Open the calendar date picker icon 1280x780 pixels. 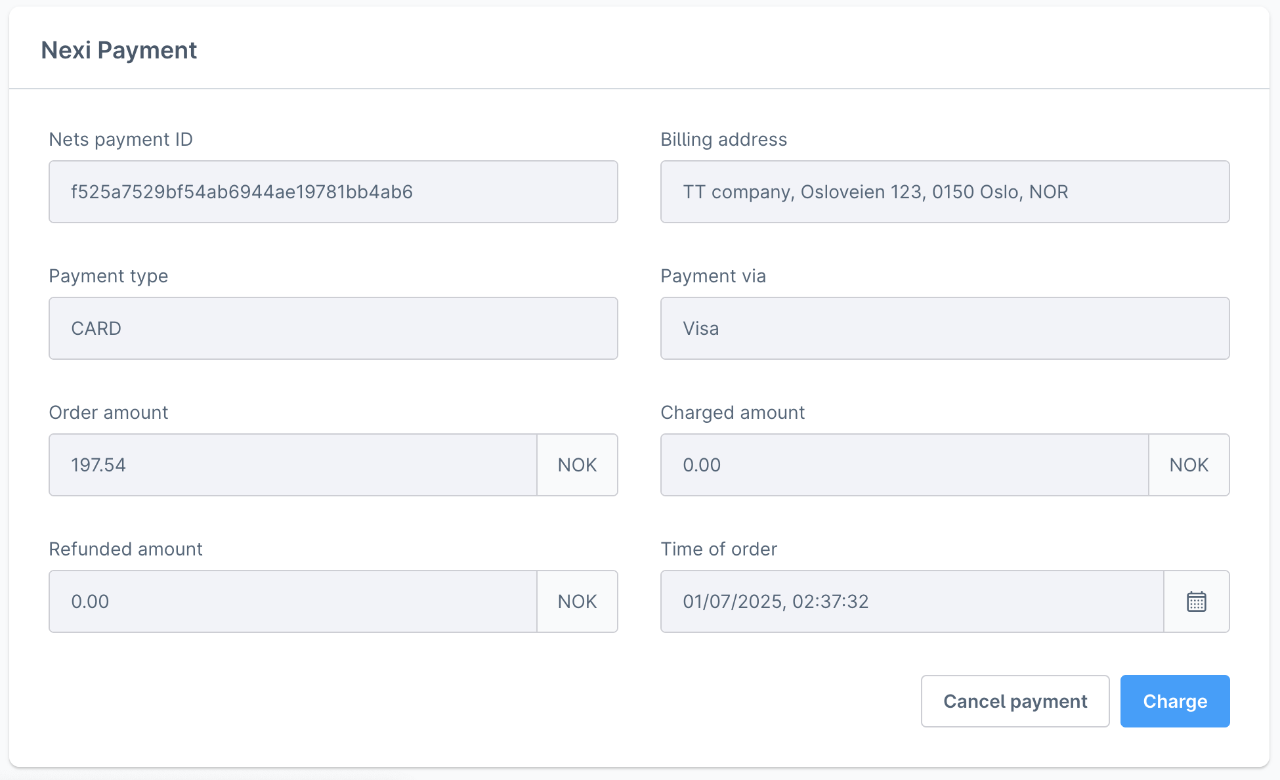pyautogui.click(x=1196, y=601)
